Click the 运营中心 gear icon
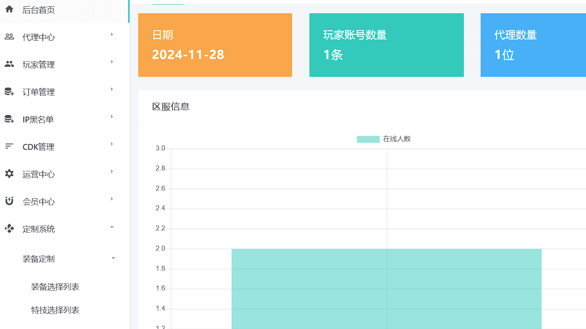 tap(9, 174)
